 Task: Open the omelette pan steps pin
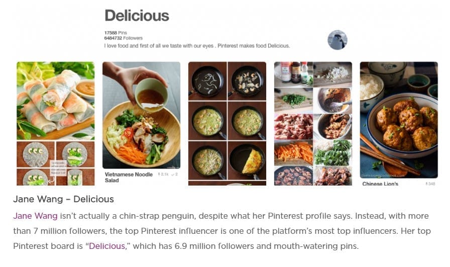click(x=228, y=124)
